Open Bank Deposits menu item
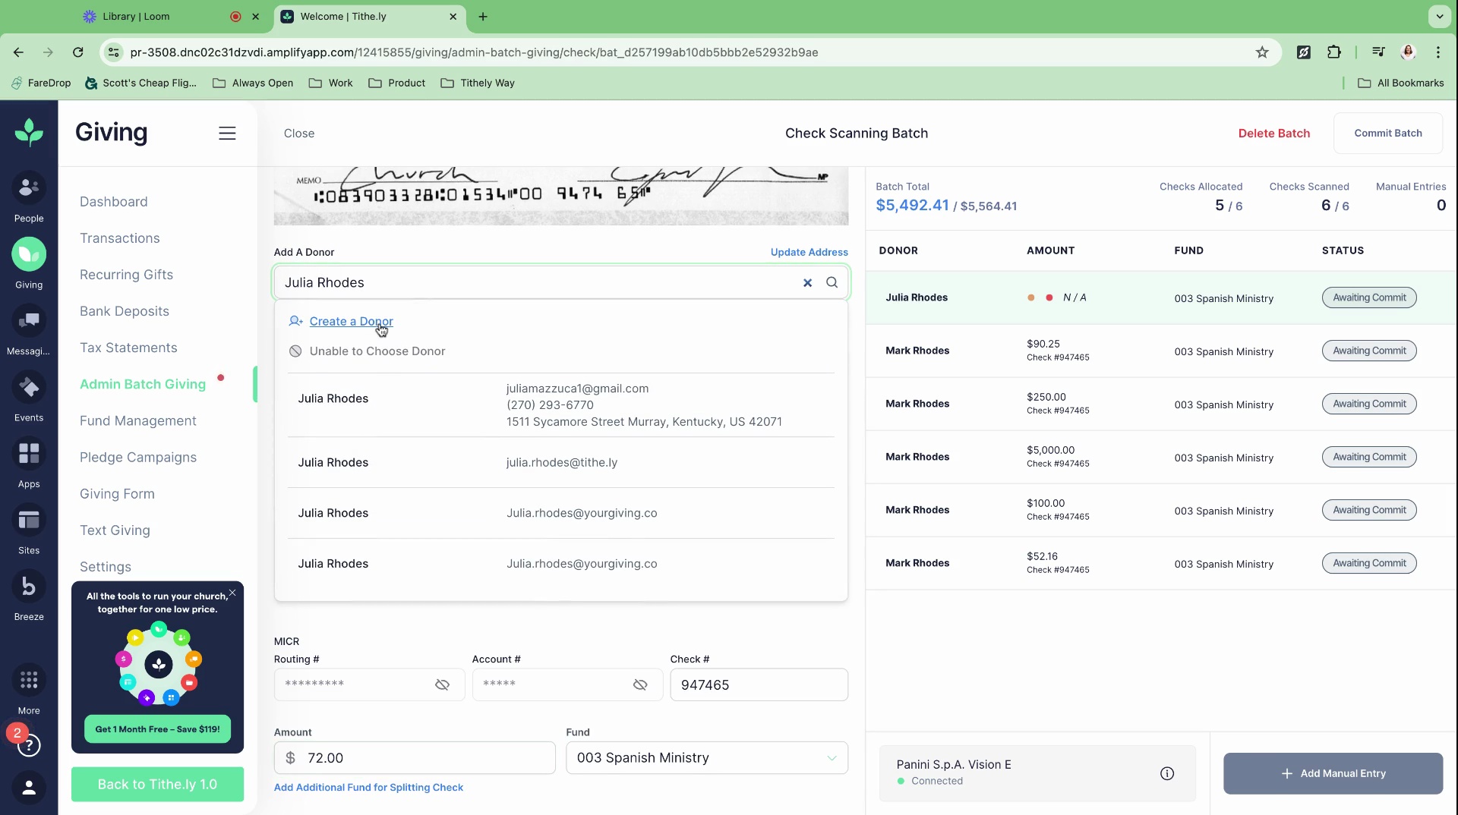Viewport: 1458px width, 815px height. (125, 311)
